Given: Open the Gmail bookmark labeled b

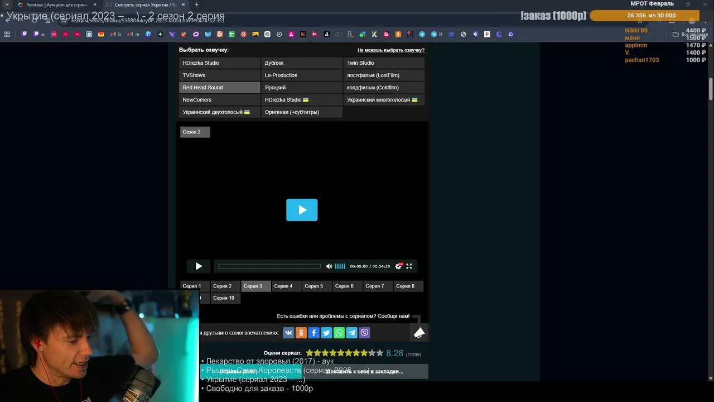Looking at the screenshot, I should [x=115, y=34].
